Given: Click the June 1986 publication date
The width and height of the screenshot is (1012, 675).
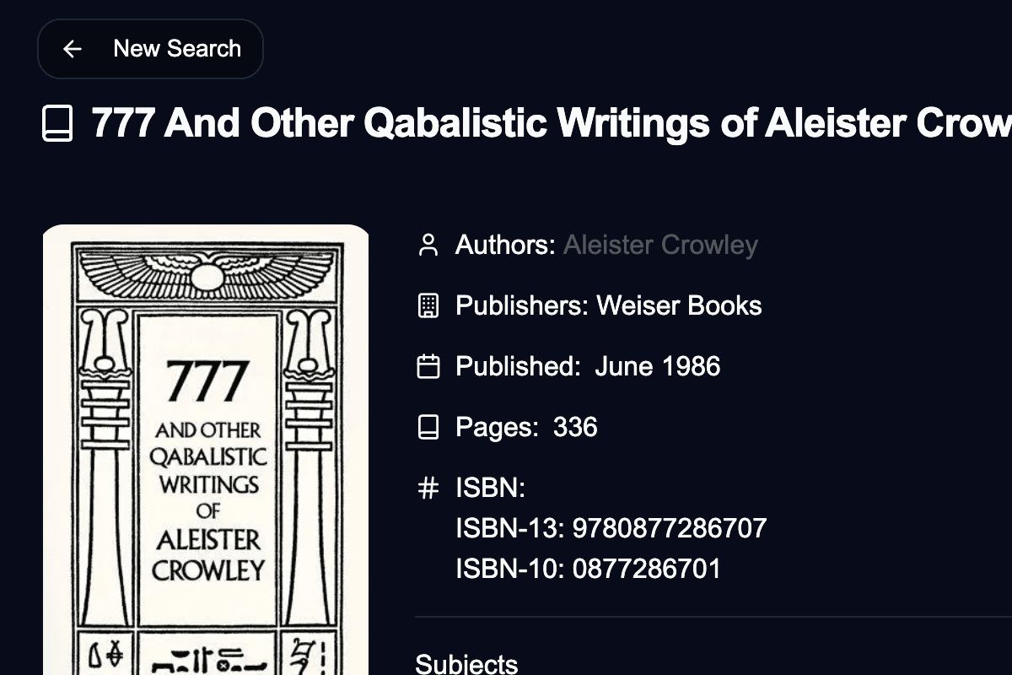Looking at the screenshot, I should point(658,366).
